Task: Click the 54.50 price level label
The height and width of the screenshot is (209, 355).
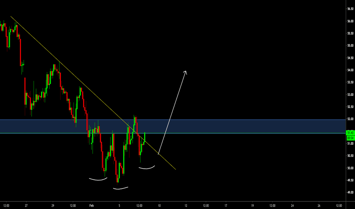Action: click(350, 58)
